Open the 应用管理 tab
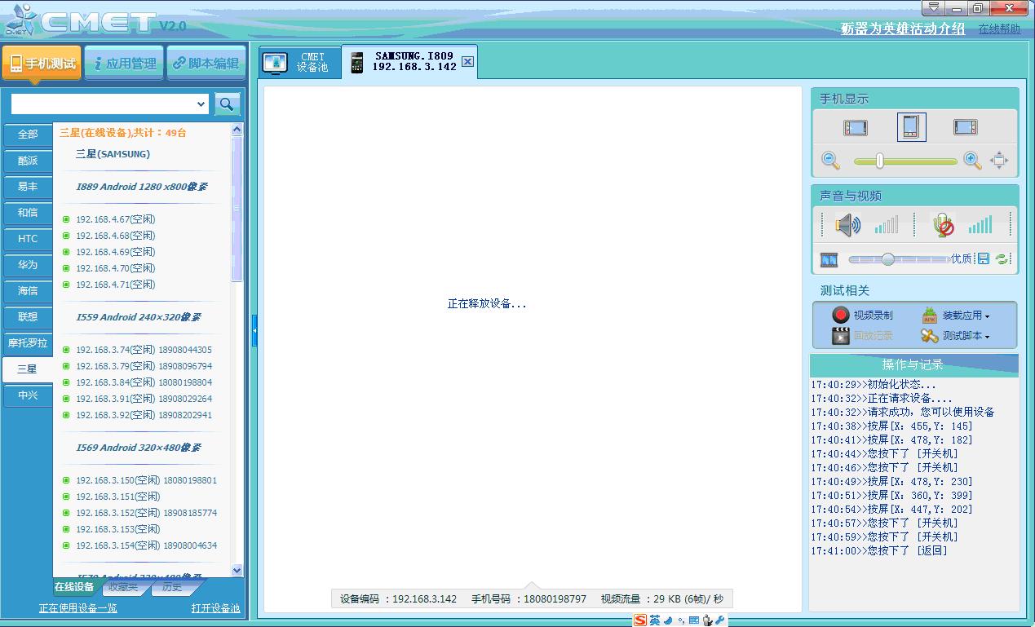 pyautogui.click(x=125, y=64)
